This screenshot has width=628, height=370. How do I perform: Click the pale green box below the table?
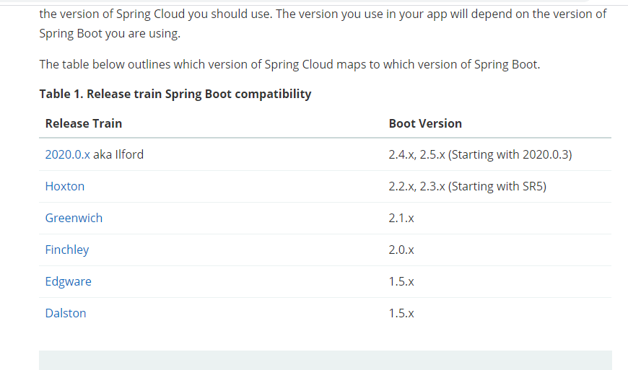click(x=325, y=360)
